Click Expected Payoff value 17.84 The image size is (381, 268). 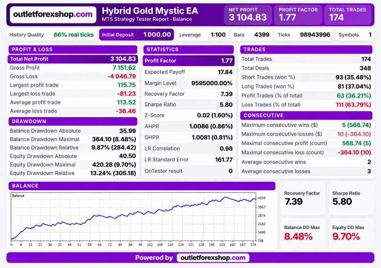pos(225,72)
